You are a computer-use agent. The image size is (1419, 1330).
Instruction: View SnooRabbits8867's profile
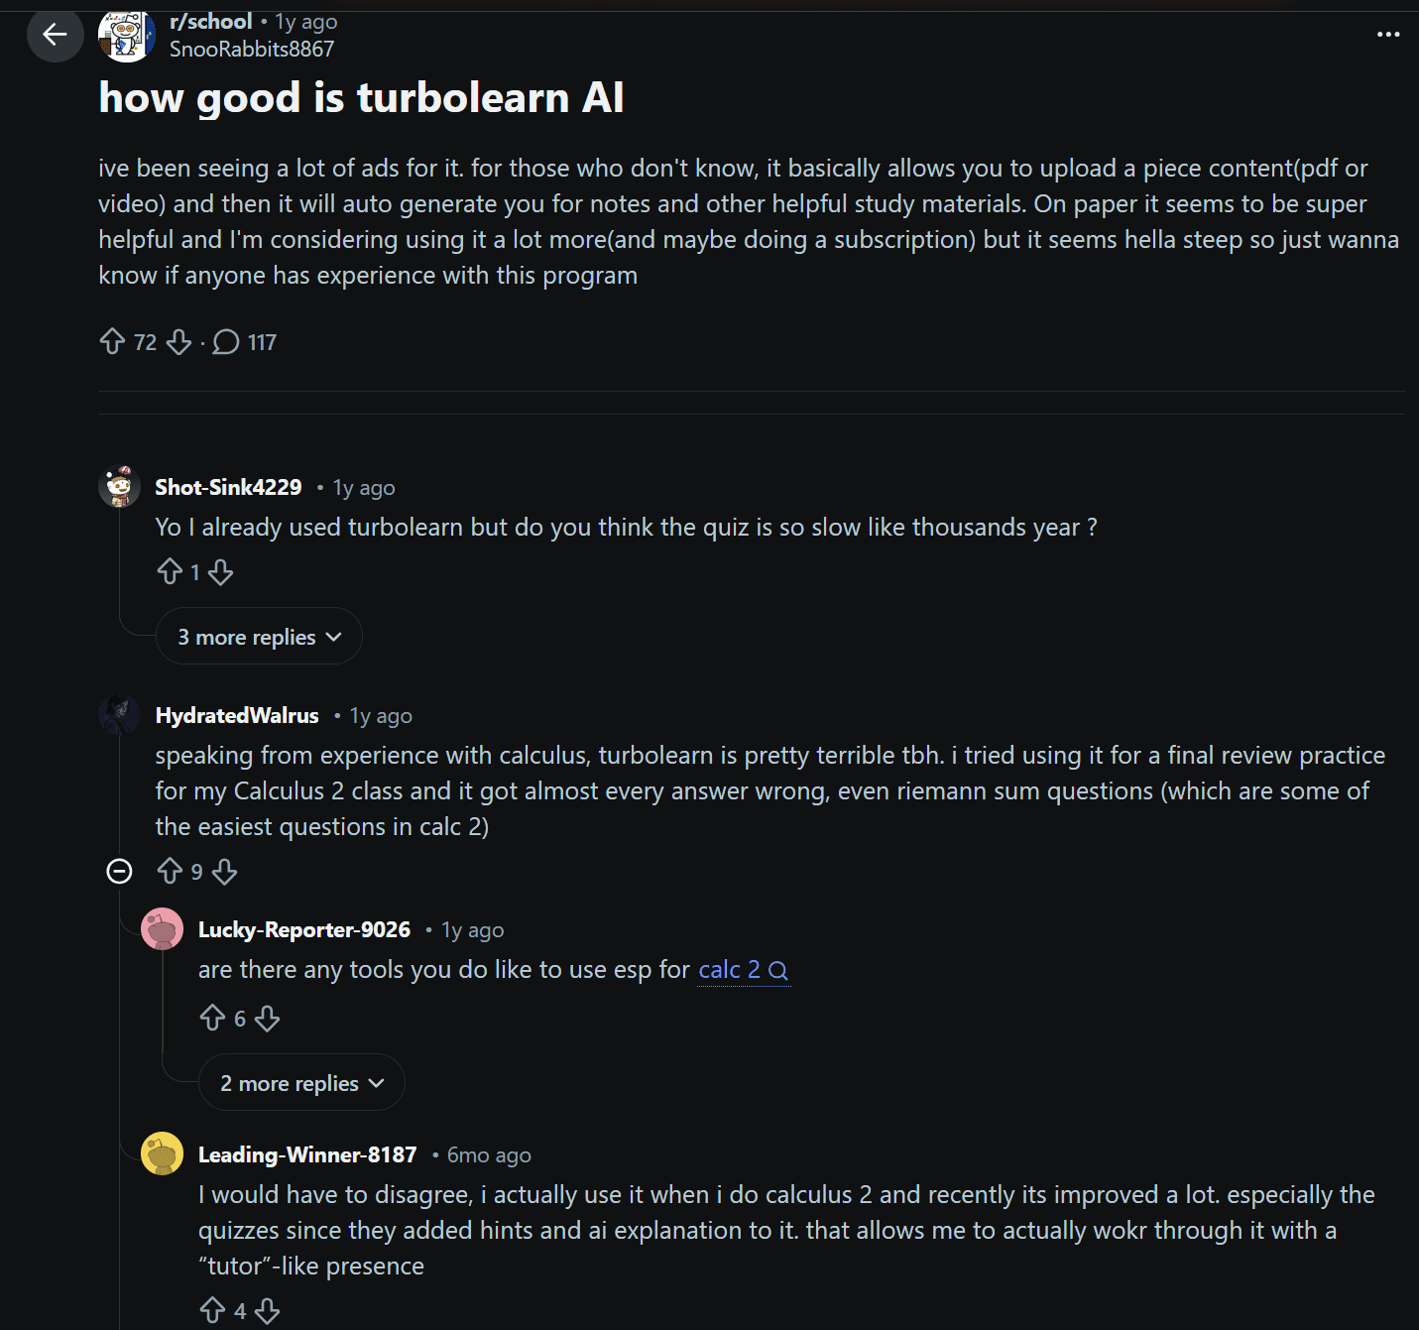coord(253,50)
